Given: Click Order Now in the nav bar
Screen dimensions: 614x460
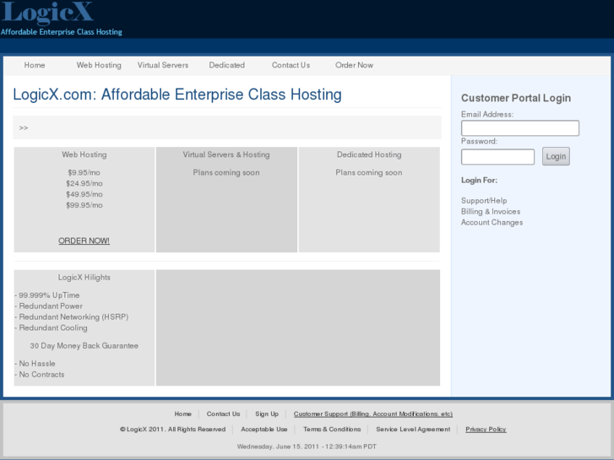Looking at the screenshot, I should (354, 65).
